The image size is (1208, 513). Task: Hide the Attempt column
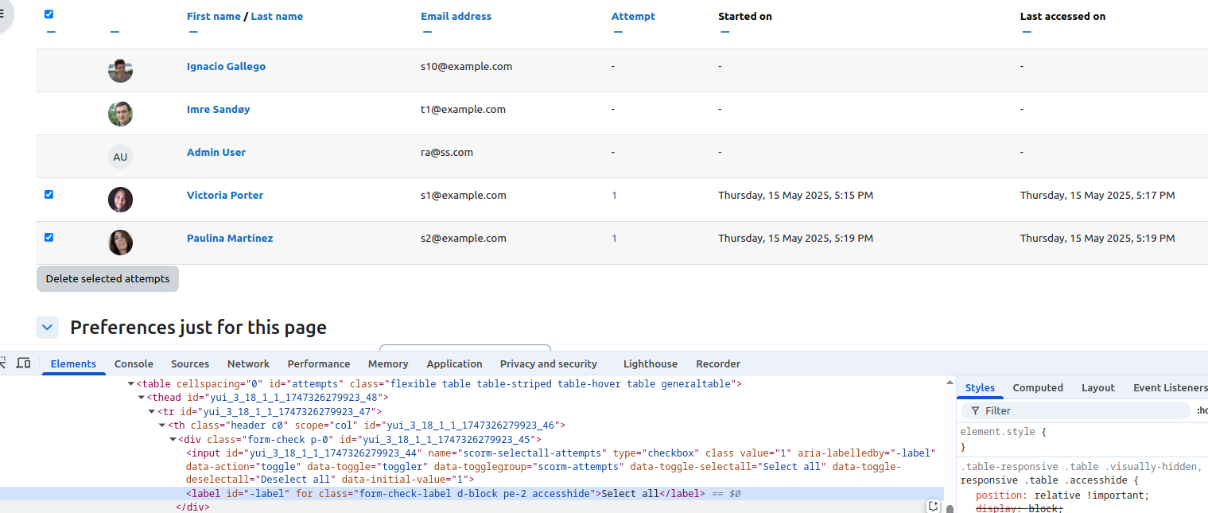pos(618,32)
